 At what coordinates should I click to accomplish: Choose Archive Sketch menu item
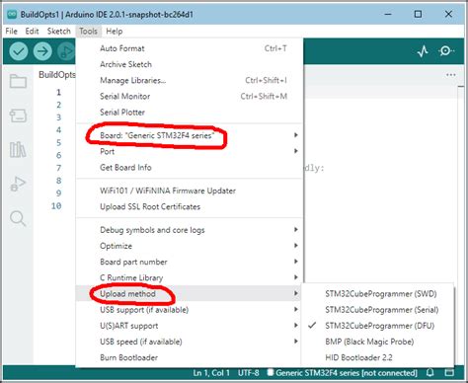coord(190,64)
